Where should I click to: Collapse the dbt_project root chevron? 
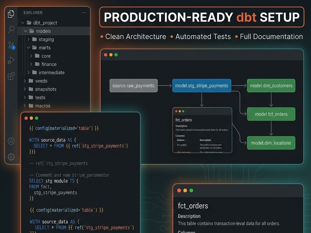pyautogui.click(x=23, y=23)
